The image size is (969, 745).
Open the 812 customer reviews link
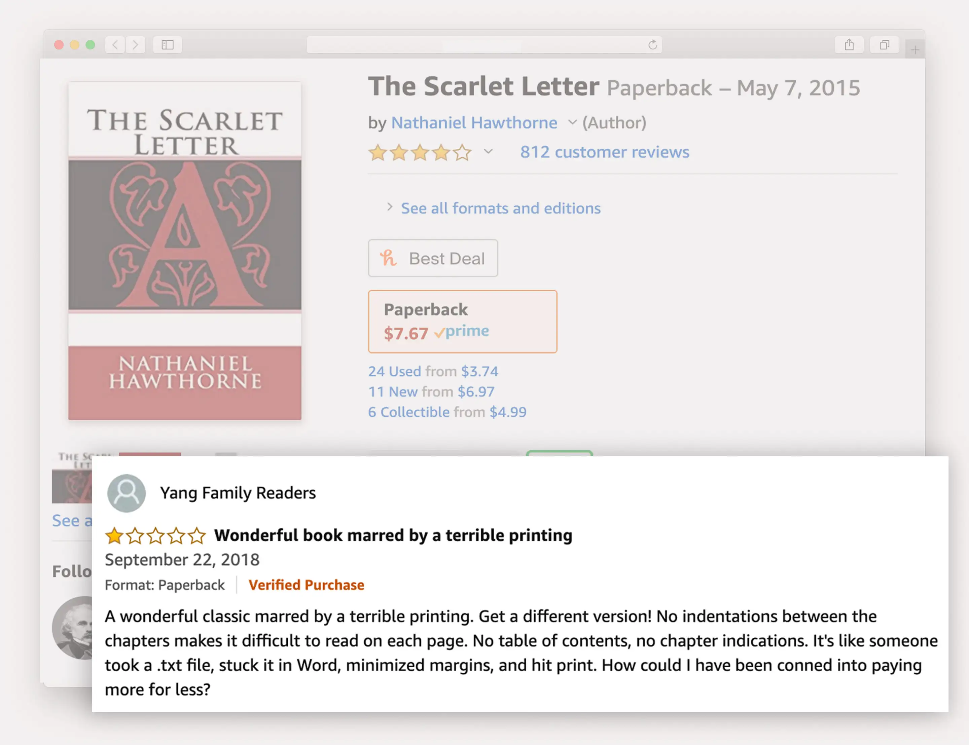[x=605, y=152]
